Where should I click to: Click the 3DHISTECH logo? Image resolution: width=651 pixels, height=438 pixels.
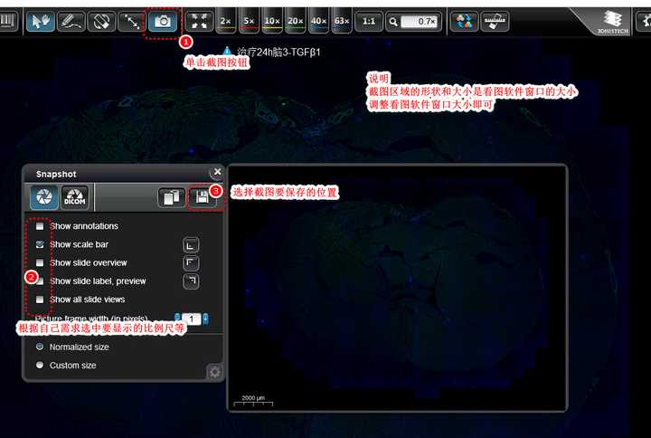coord(612,22)
